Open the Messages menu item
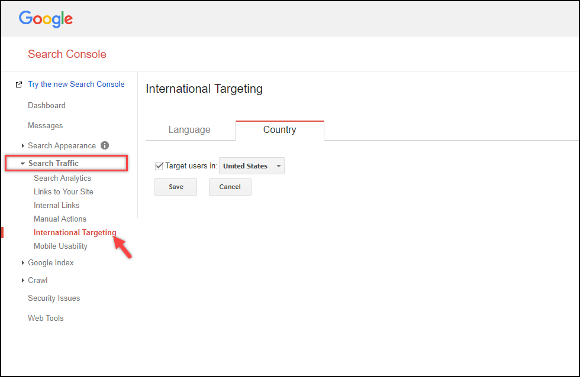580x377 pixels. [46, 125]
